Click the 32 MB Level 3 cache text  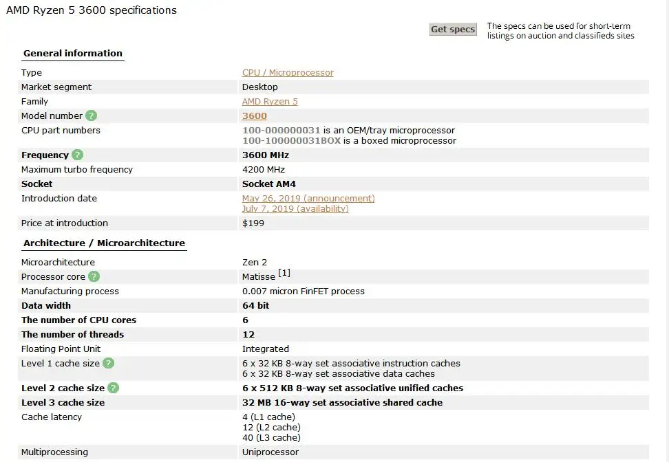(342, 402)
